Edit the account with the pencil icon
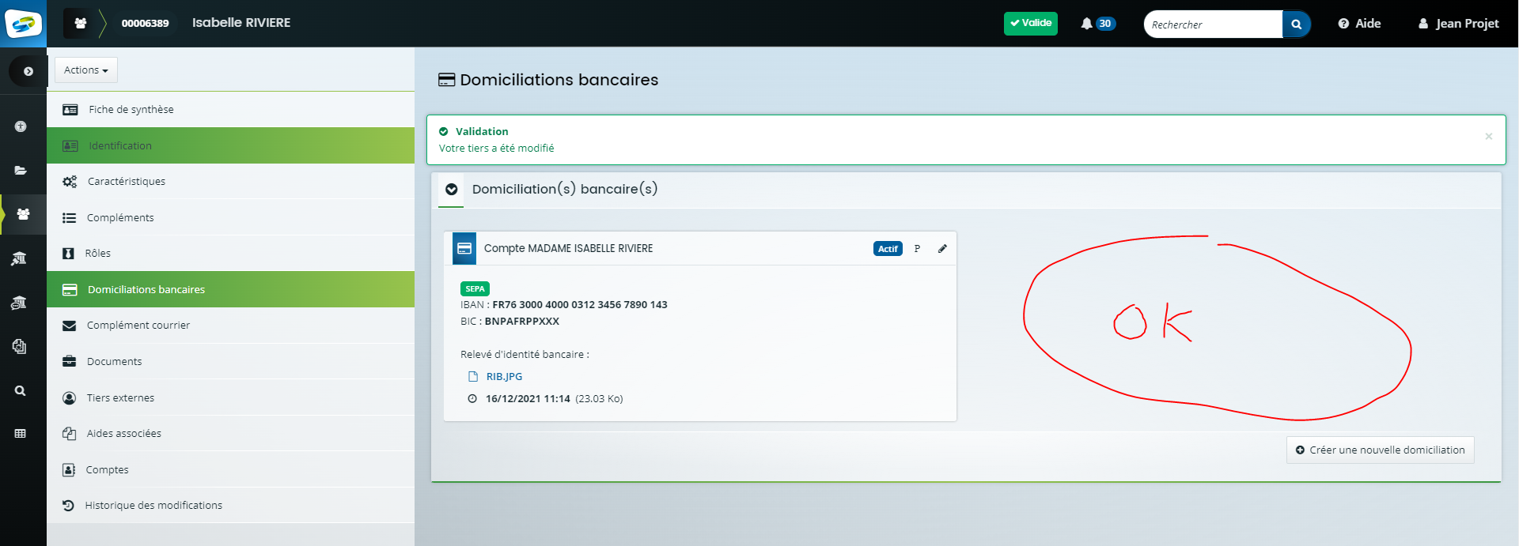 [942, 249]
